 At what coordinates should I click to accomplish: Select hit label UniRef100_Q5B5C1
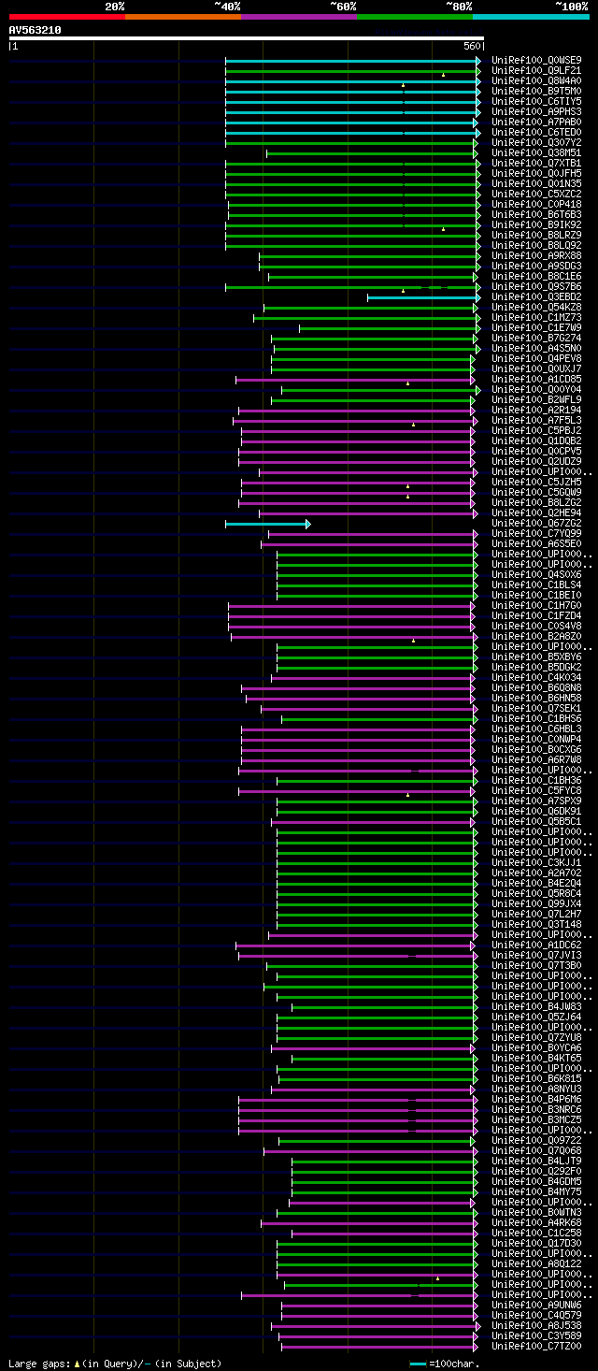tap(536, 821)
